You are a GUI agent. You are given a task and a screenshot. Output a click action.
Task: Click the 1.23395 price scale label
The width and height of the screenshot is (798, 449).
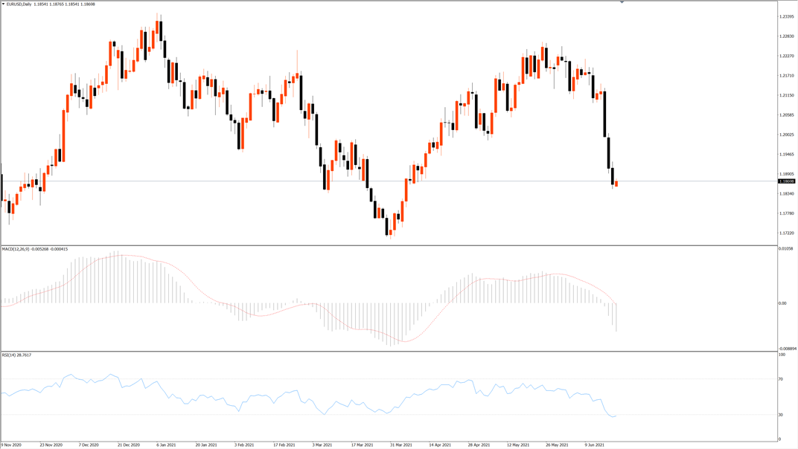(x=787, y=17)
